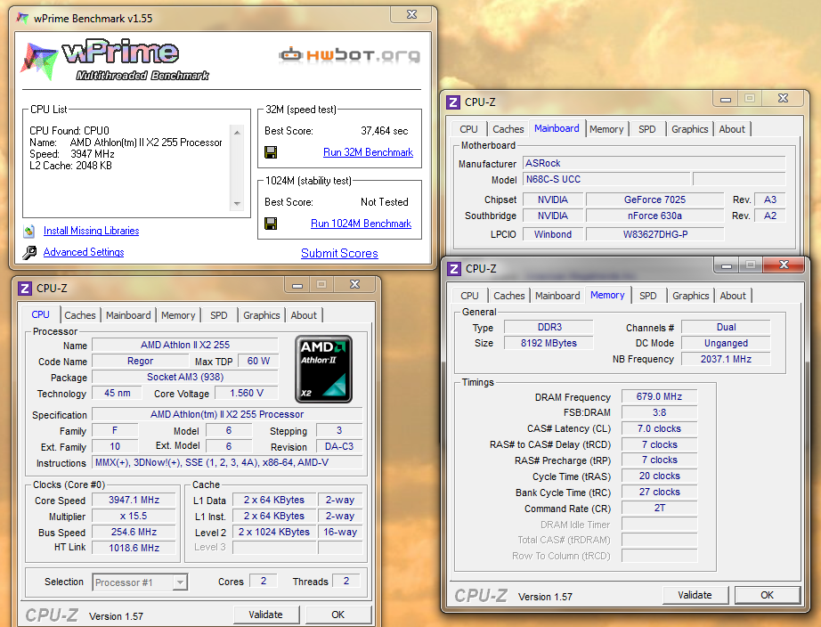821x627 pixels.
Task: Click the CPU List scroll down arrow
Action: click(237, 204)
